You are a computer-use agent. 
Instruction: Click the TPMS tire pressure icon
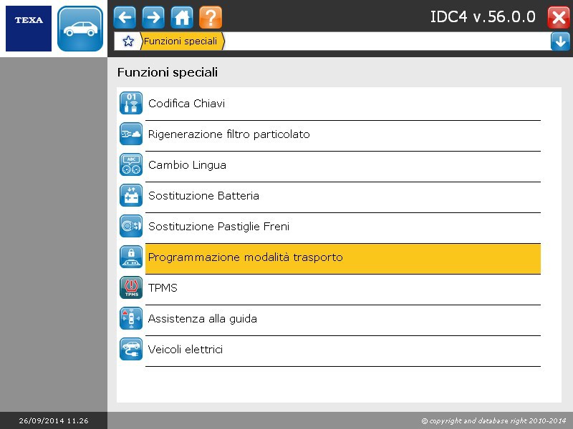point(131,287)
